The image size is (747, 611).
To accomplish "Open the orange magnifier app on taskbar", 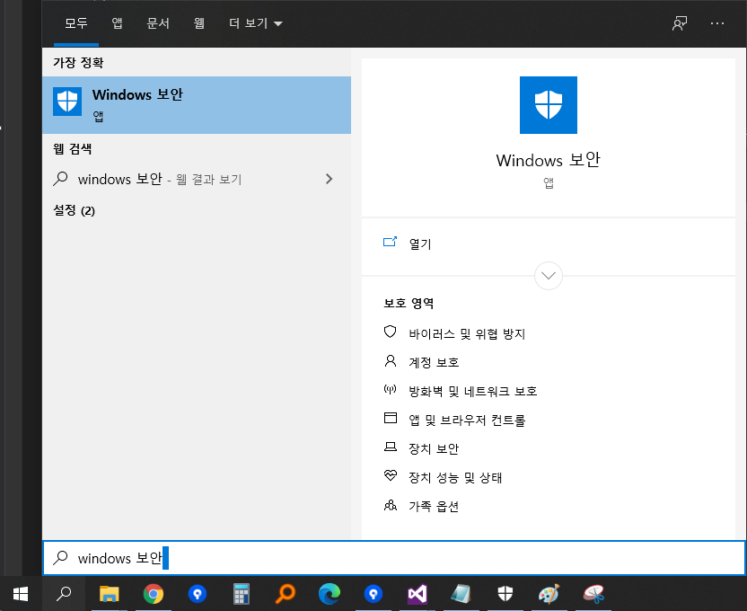I will (x=286, y=594).
